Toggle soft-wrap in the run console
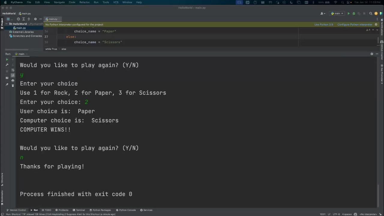The width and height of the screenshot is (384, 216). point(13,70)
